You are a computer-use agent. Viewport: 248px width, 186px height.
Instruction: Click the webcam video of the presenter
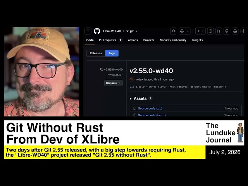[x=41, y=72]
